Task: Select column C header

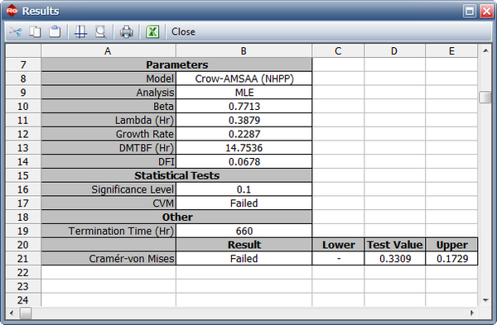Action: (338, 51)
